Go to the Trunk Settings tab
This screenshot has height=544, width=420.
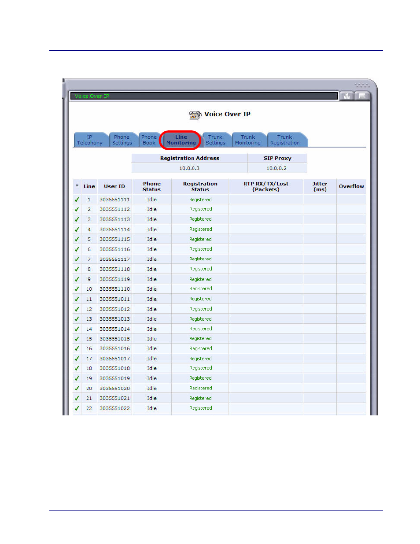[x=216, y=140]
